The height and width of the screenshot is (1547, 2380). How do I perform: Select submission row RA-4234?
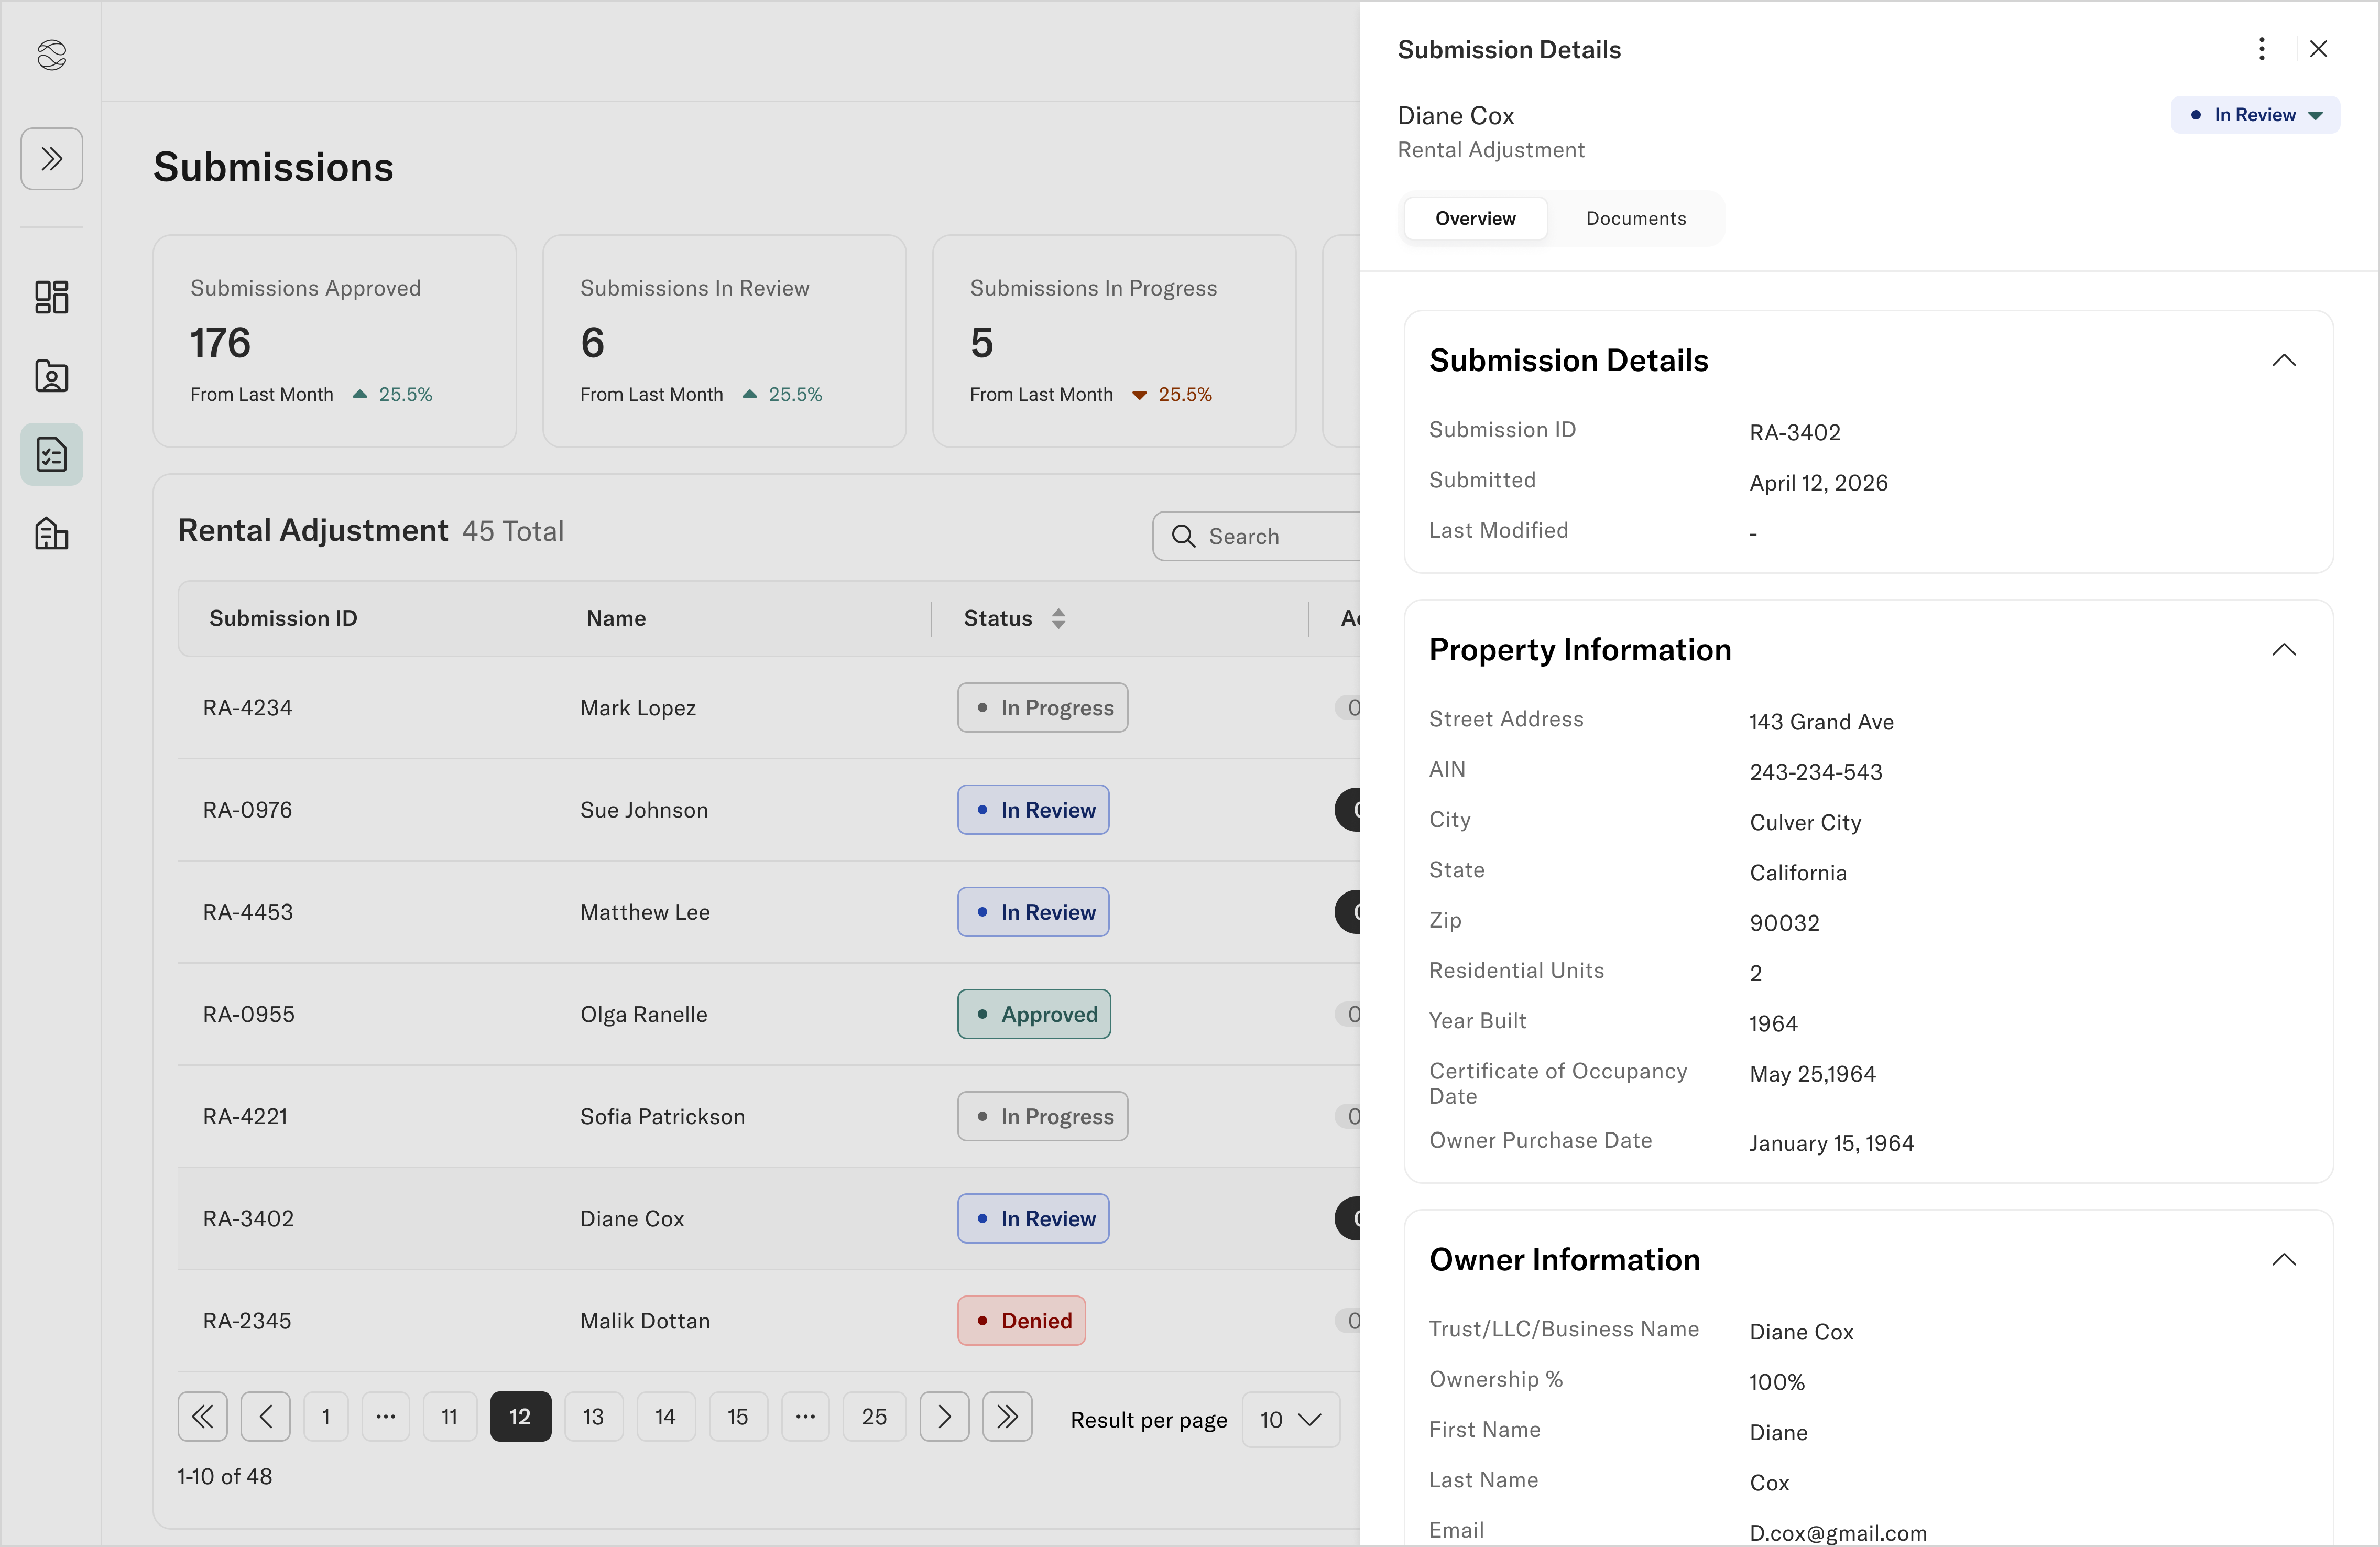(x=768, y=708)
